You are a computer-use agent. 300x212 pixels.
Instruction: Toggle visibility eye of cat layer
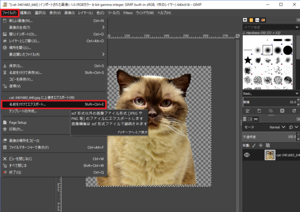246,155
